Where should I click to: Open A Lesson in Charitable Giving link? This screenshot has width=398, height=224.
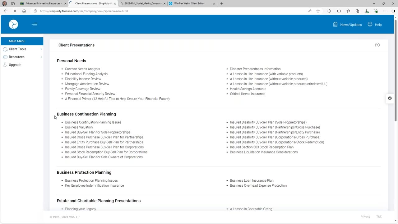(251, 209)
